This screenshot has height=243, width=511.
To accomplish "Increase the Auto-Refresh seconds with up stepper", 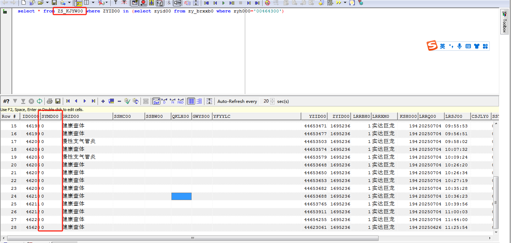I will click(273, 100).
